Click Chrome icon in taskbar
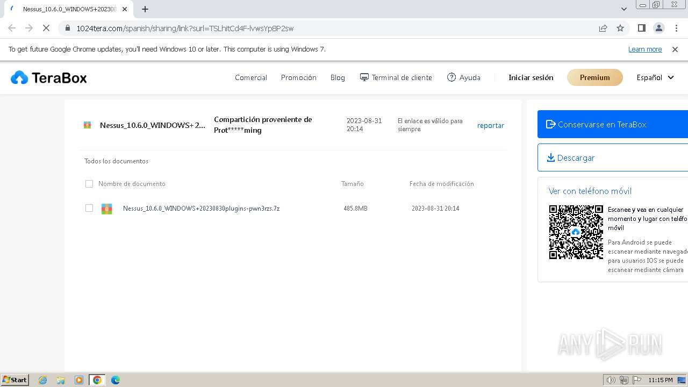Viewport: 688px width, 387px height. pyautogui.click(x=97, y=380)
